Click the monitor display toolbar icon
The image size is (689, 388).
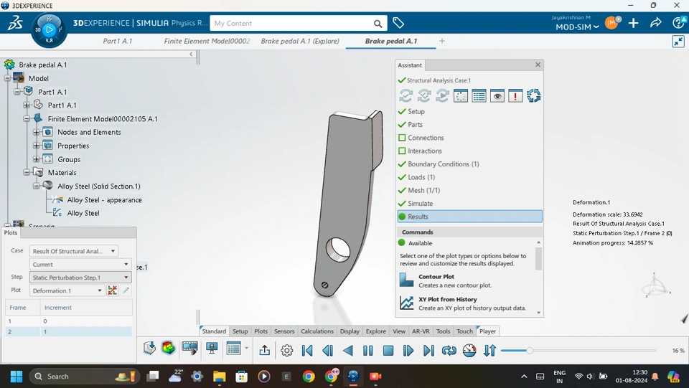tap(212, 348)
